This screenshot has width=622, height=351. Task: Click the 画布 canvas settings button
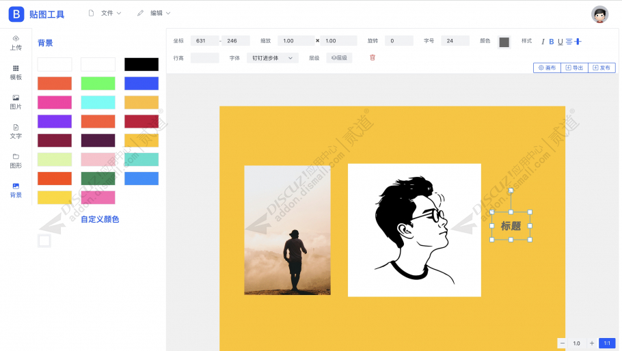coord(547,68)
